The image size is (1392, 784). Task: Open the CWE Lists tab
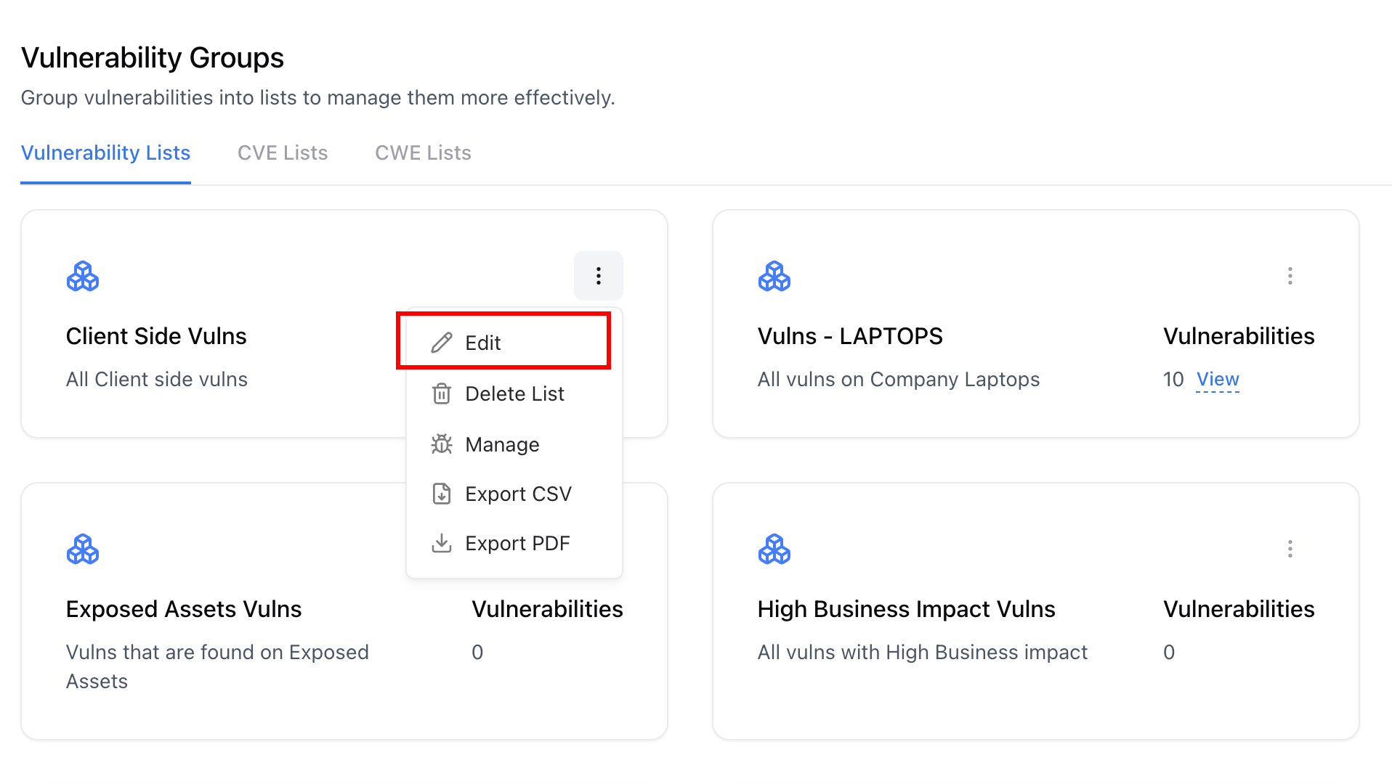(x=422, y=152)
